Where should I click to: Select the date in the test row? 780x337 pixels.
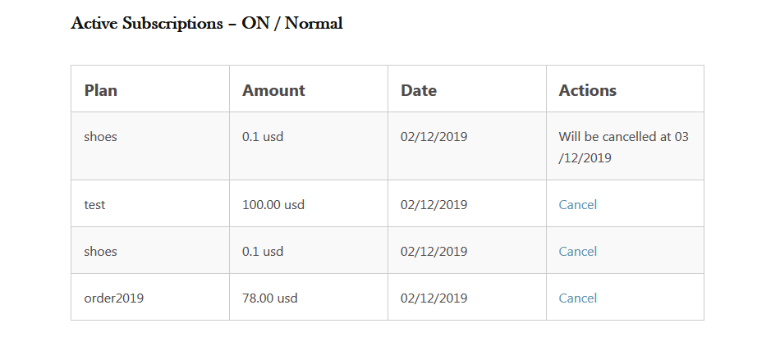(434, 204)
